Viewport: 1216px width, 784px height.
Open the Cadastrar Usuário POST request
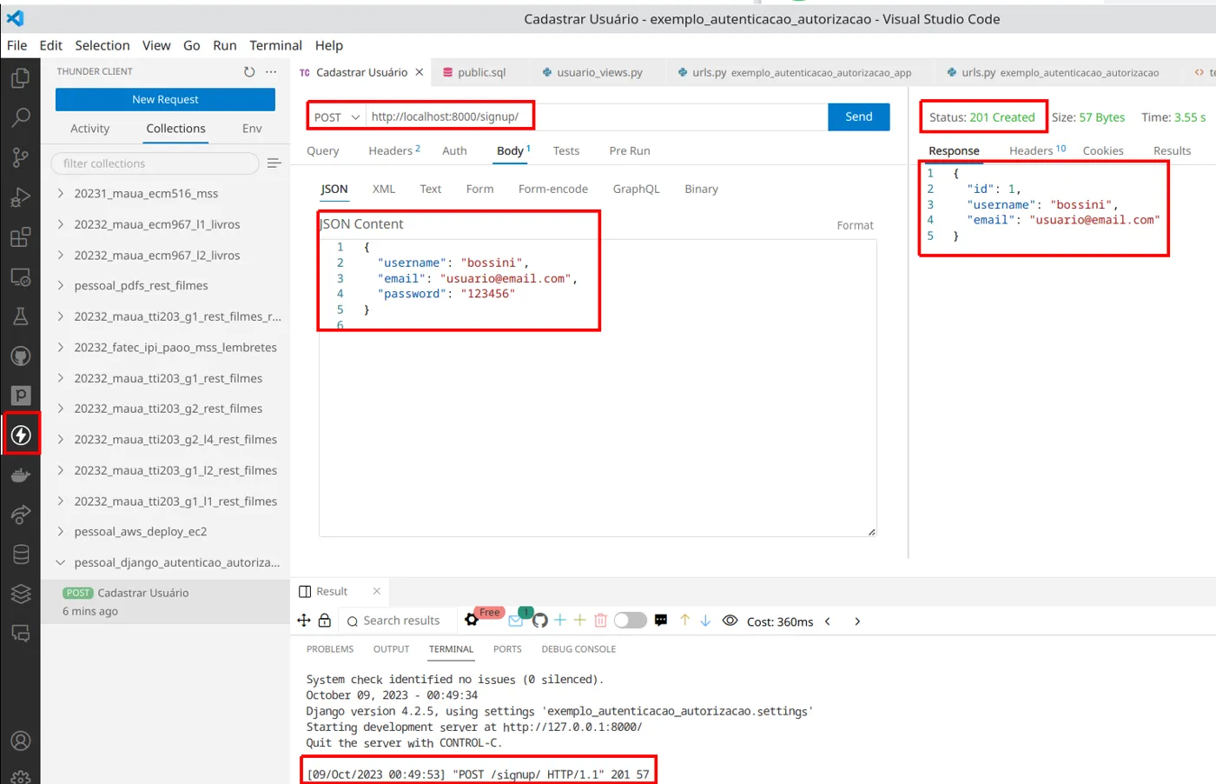[165, 601]
